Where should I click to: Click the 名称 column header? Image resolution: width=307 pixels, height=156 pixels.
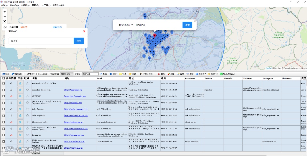coord(48,78)
